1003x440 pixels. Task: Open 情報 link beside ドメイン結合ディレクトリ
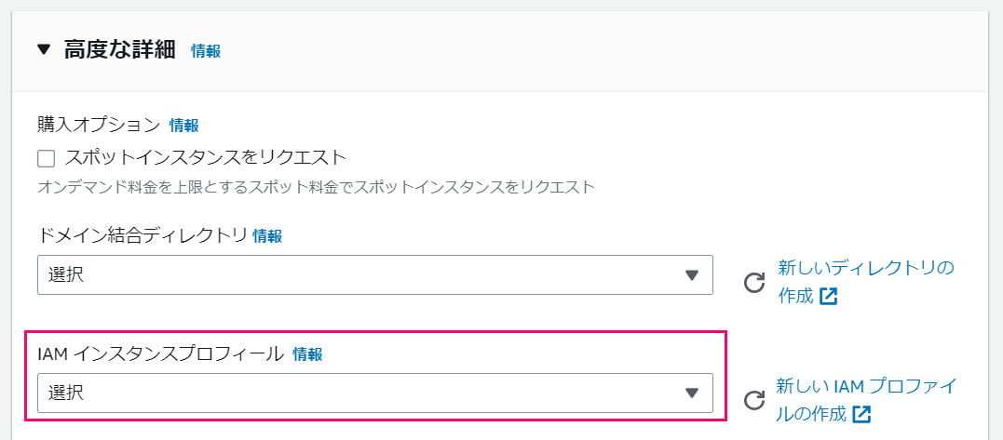(267, 236)
